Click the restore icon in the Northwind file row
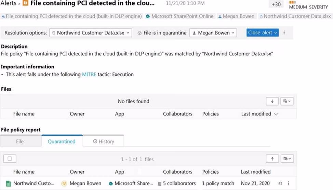 pos(280,184)
